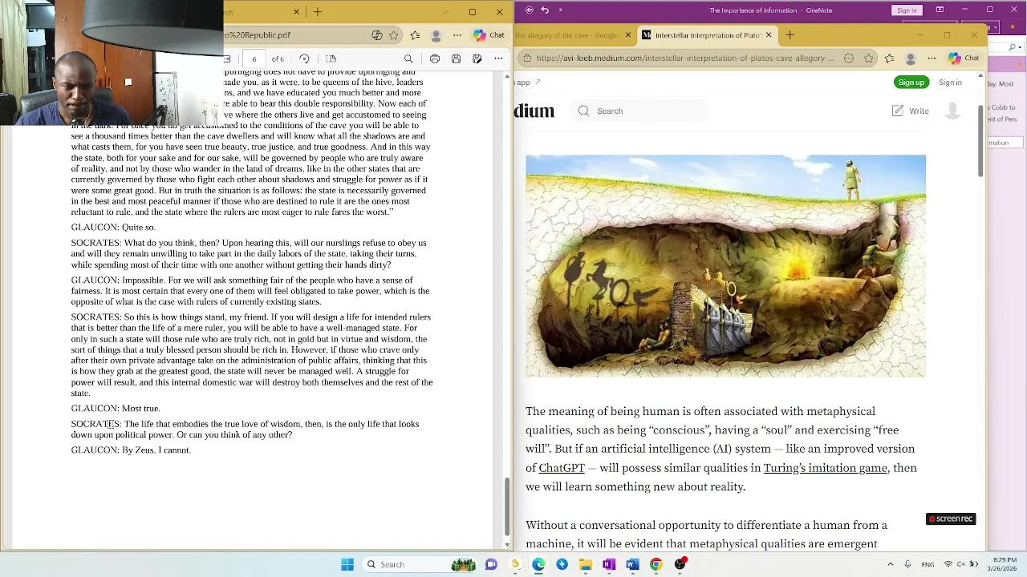The width and height of the screenshot is (1027, 577).
Task: Click the word SOCRATES in last dialogue line
Action: pyautogui.click(x=95, y=424)
